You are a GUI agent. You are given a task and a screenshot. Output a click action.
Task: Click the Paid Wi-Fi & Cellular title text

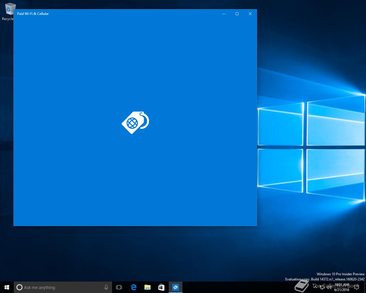point(33,14)
